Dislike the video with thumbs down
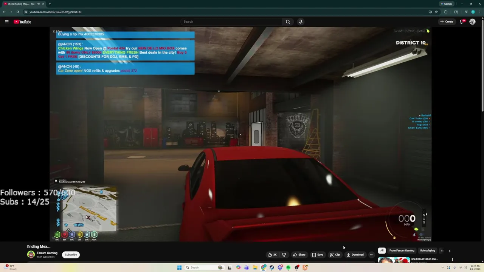Image resolution: width=484 pixels, height=272 pixels. click(284, 255)
